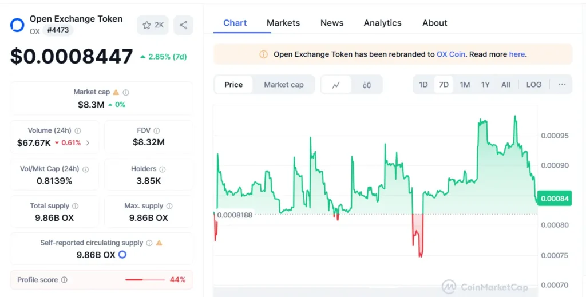Screen dimensions: 586x297
Task: Open Volume (24h) info icon
Action: (x=78, y=130)
